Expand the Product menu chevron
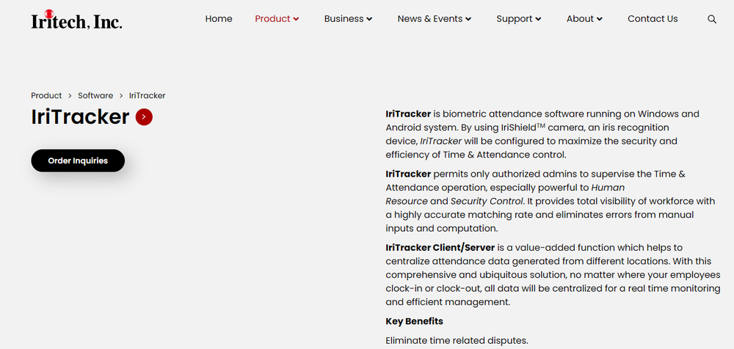 click(x=297, y=19)
